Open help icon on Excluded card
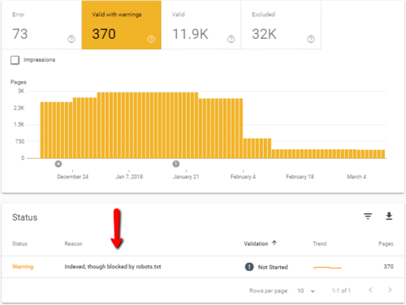The height and width of the screenshot is (305, 406). [311, 39]
